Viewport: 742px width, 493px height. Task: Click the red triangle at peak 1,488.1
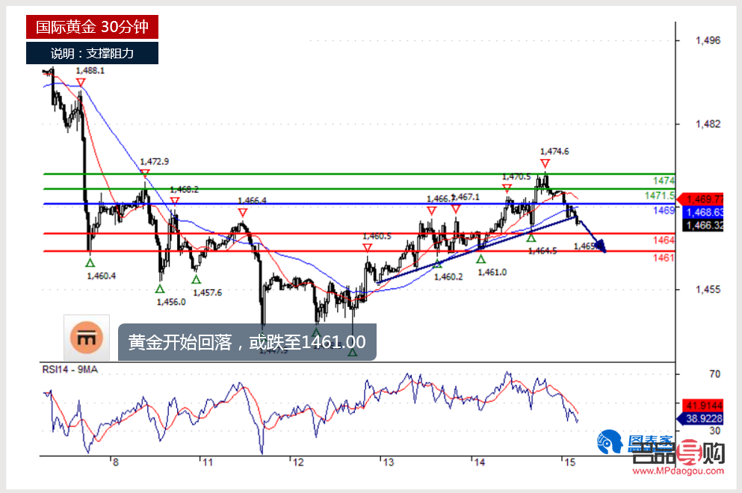pos(80,82)
